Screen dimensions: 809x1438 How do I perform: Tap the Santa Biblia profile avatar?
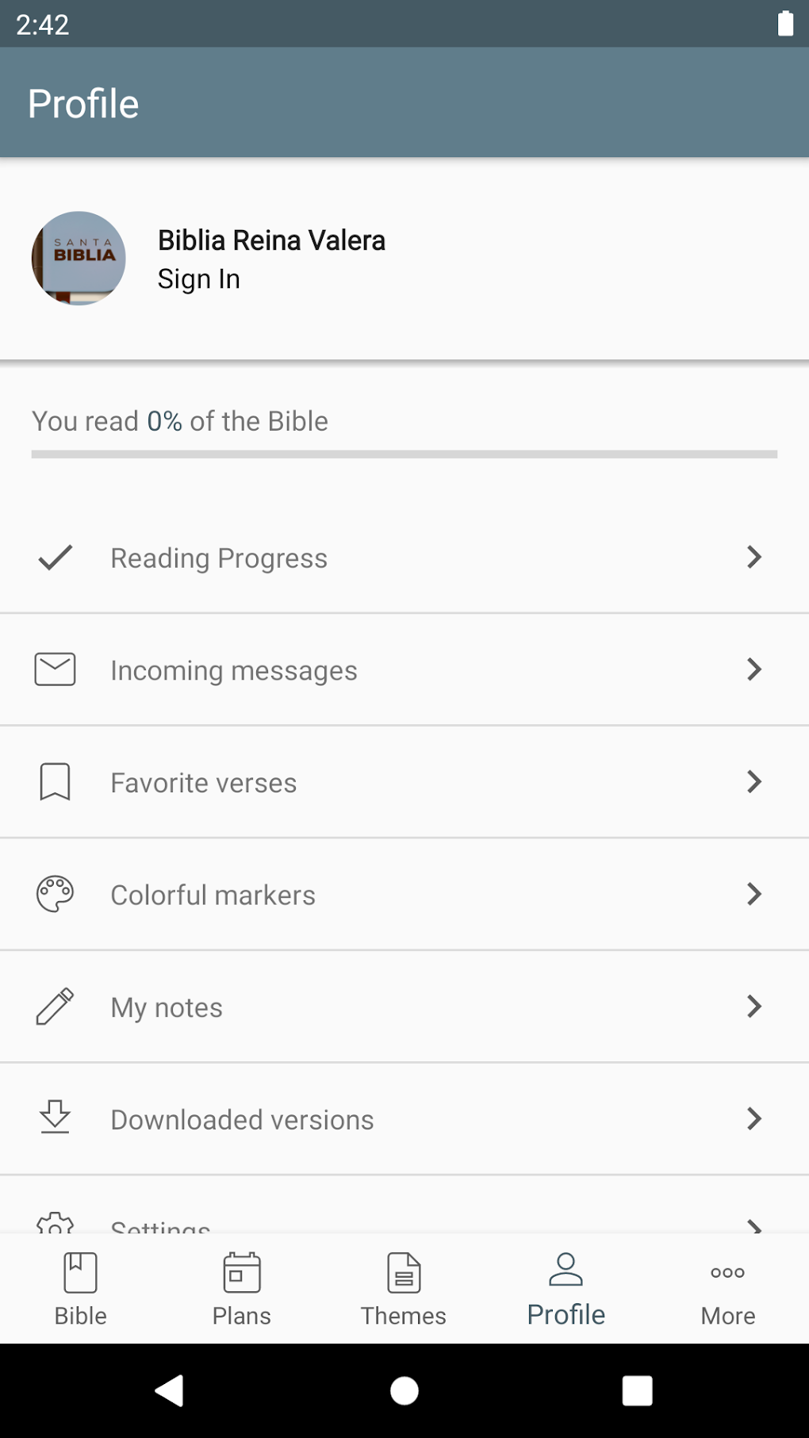pos(79,259)
